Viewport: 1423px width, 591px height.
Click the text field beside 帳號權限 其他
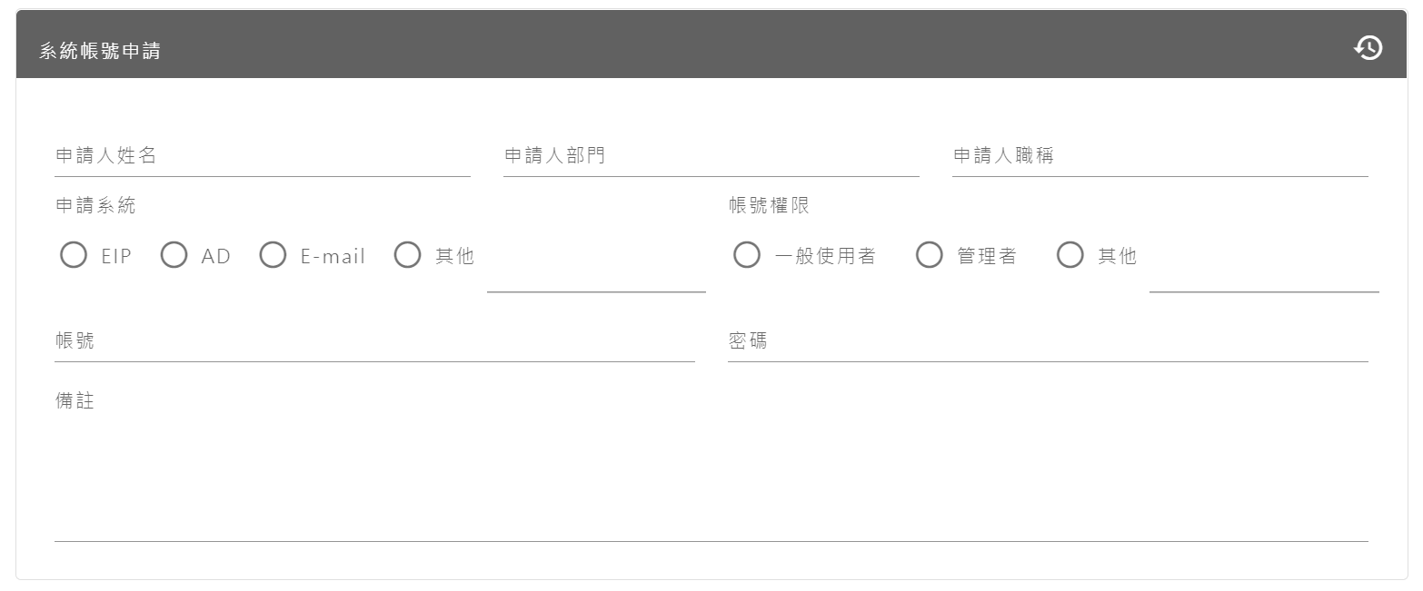[1263, 275]
